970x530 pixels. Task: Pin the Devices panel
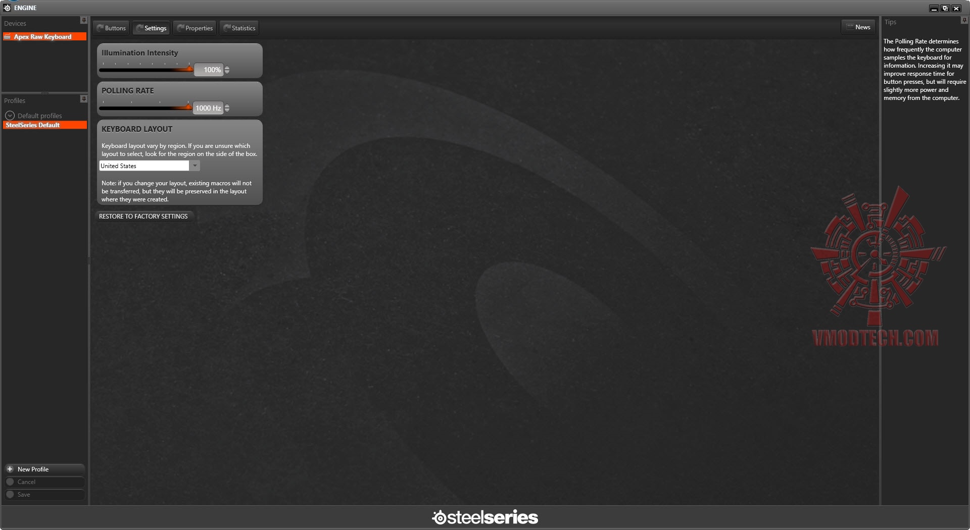click(84, 20)
